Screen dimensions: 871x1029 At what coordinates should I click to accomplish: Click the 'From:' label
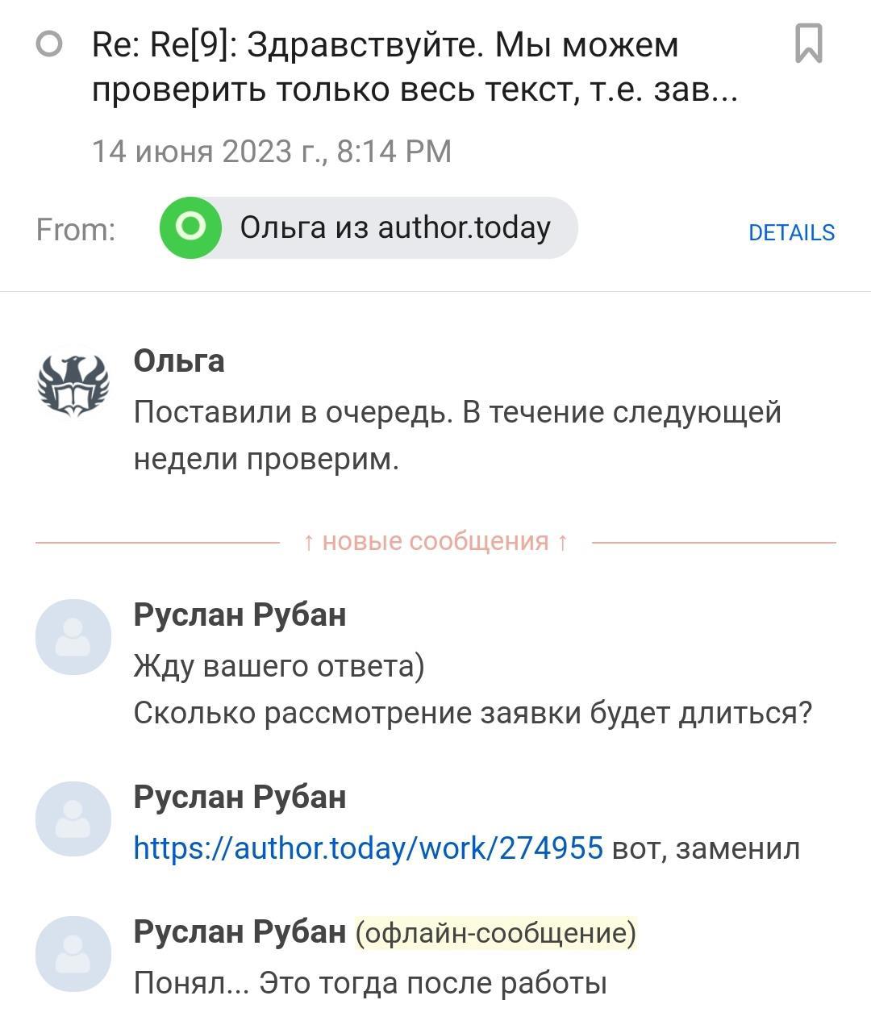click(x=76, y=230)
